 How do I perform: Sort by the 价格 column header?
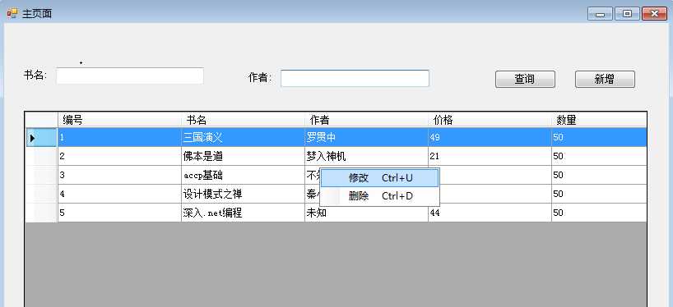(x=490, y=120)
